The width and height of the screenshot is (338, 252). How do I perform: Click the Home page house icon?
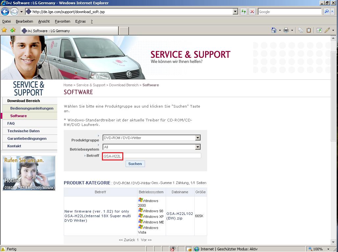click(x=274, y=30)
